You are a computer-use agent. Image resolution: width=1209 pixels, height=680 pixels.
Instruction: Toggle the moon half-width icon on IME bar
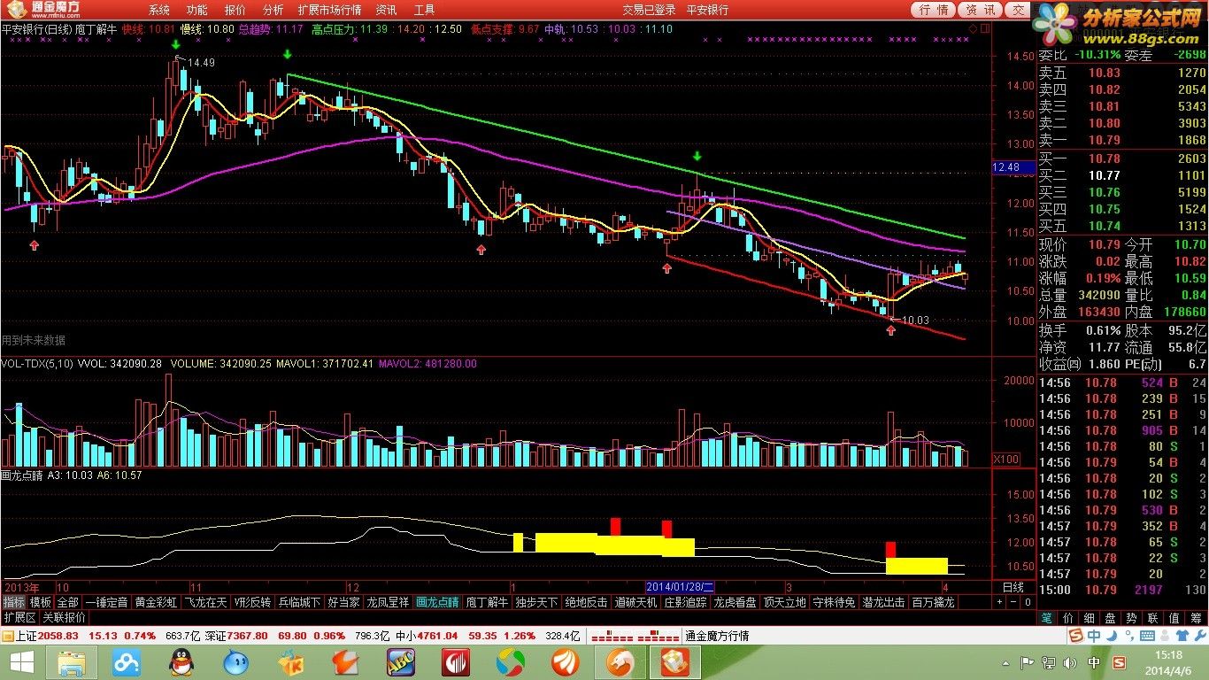1110,636
